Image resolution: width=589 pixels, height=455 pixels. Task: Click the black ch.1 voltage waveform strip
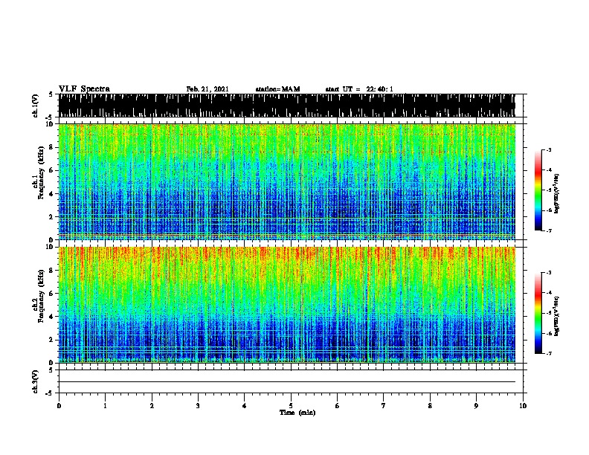coord(287,106)
